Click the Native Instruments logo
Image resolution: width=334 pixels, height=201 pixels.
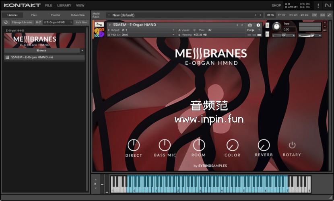click(x=328, y=5)
